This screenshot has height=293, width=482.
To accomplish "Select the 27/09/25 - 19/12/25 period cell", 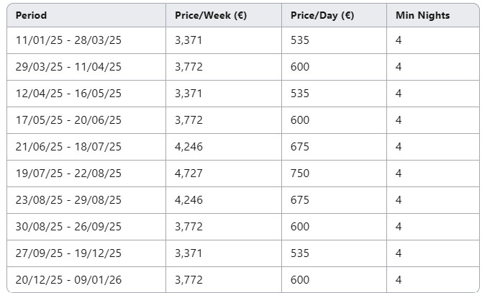I will click(86, 253).
